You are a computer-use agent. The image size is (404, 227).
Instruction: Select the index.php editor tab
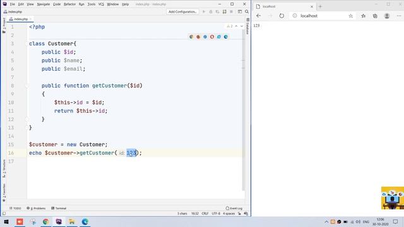(20, 19)
